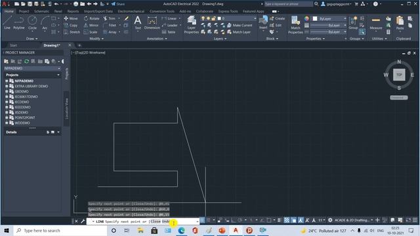Expand the NFPADEMO project tree node
This screenshot has width=420, height=236.
(7, 81)
